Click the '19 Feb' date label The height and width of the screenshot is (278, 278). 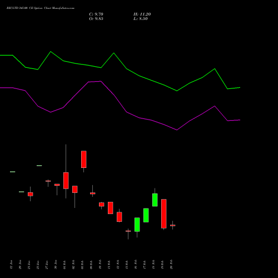(162, 265)
